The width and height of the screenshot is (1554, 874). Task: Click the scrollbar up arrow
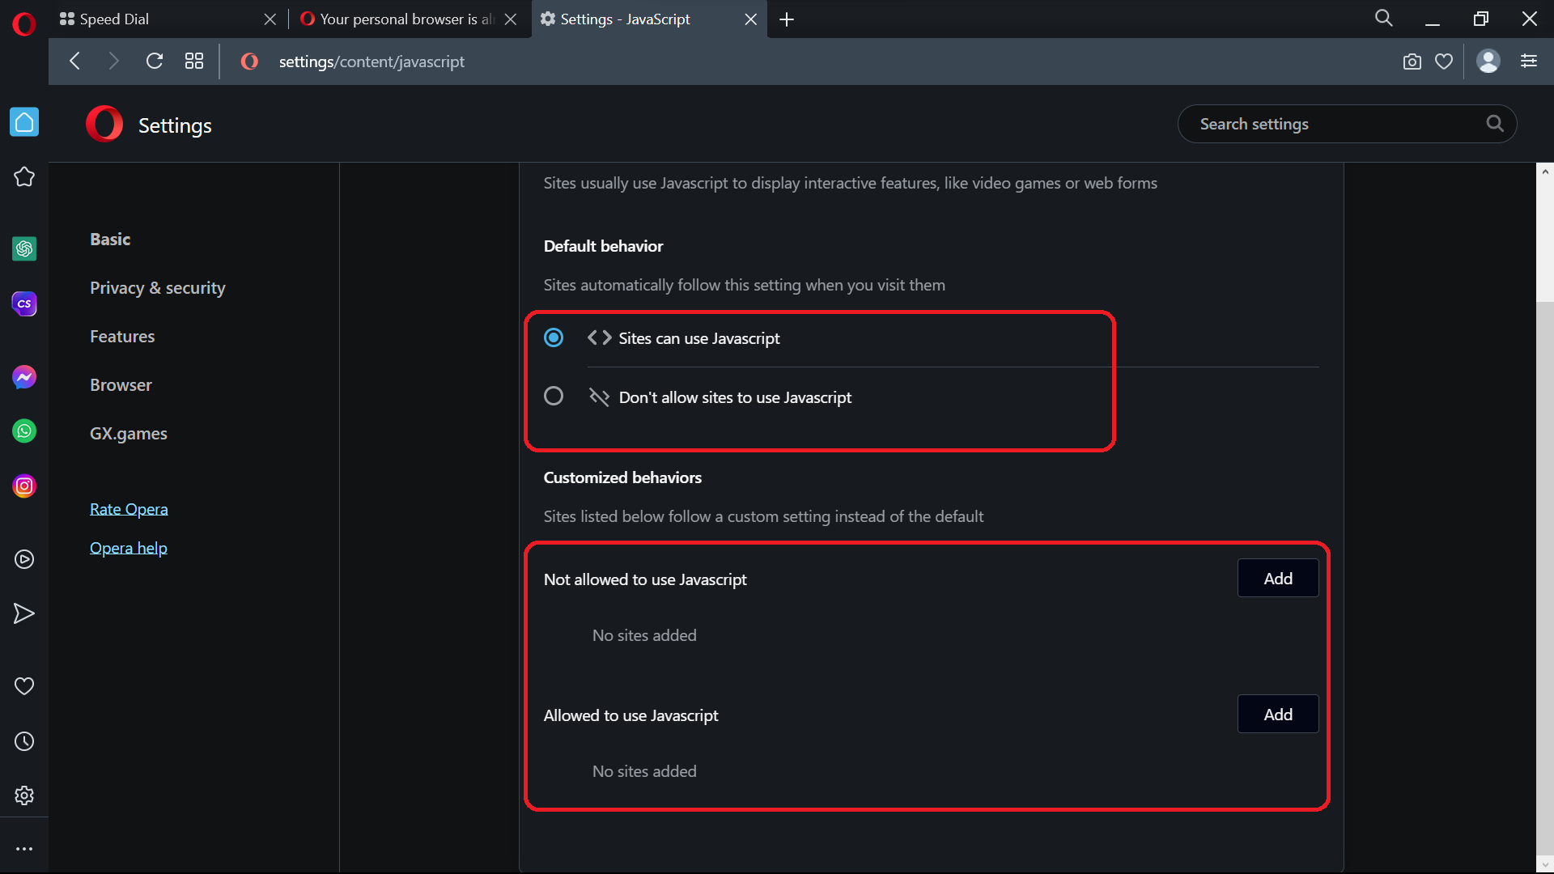tap(1545, 172)
